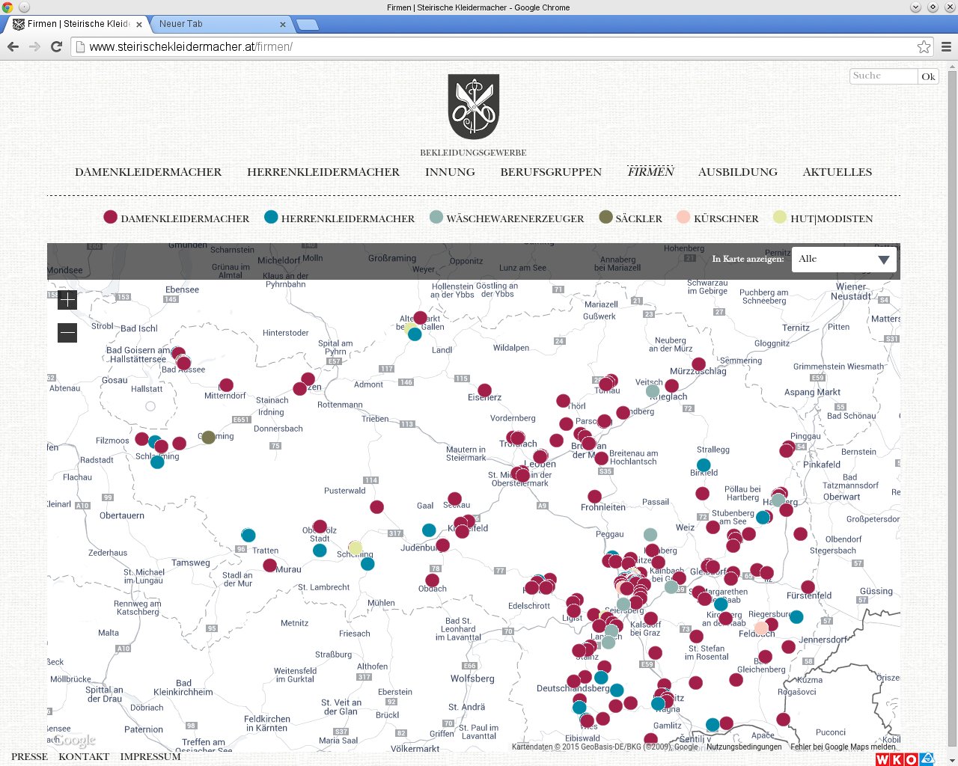Close the Neuer Tab tab
The image size is (958, 766).
[283, 24]
